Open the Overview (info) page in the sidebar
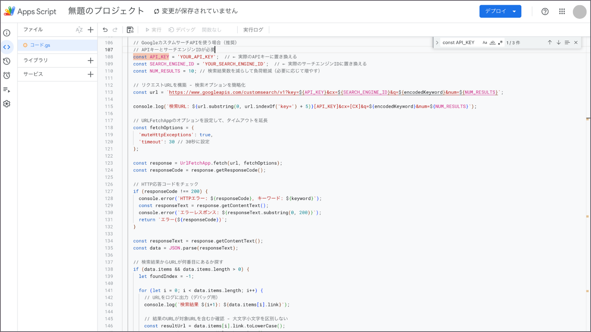The height and width of the screenshot is (332, 591). tap(7, 33)
